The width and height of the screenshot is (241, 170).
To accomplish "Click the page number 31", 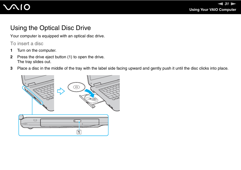I will coord(227,4).
